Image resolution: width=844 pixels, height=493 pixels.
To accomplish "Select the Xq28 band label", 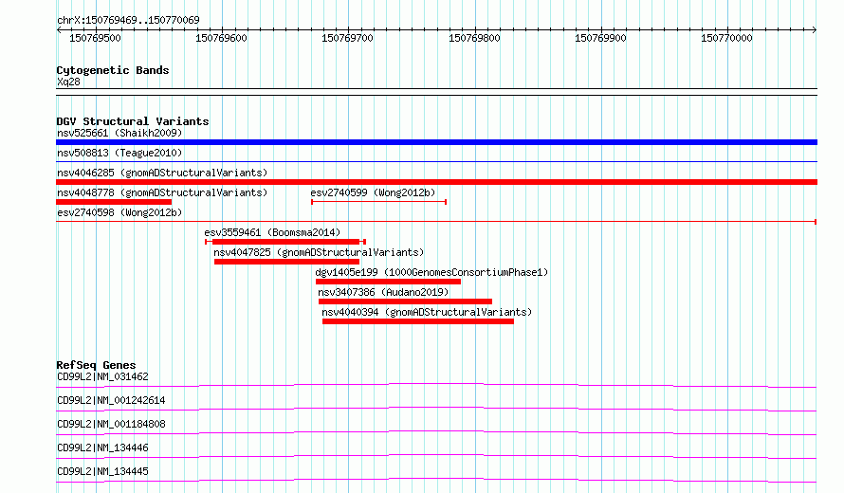I will click(x=68, y=82).
